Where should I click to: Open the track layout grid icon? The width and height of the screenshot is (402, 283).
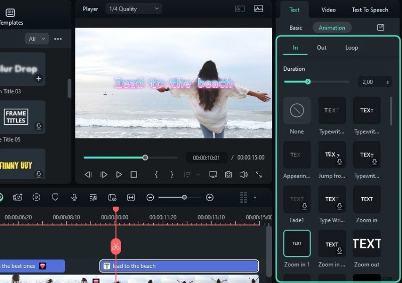(x=244, y=198)
